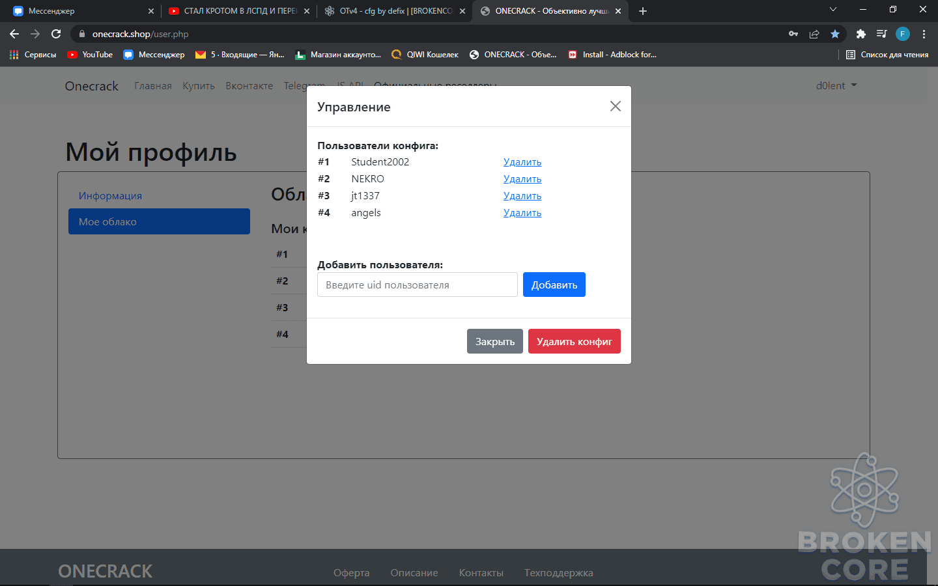This screenshot has width=938, height=586.
Task: Open the Chrome profile avatar
Action: point(903,34)
